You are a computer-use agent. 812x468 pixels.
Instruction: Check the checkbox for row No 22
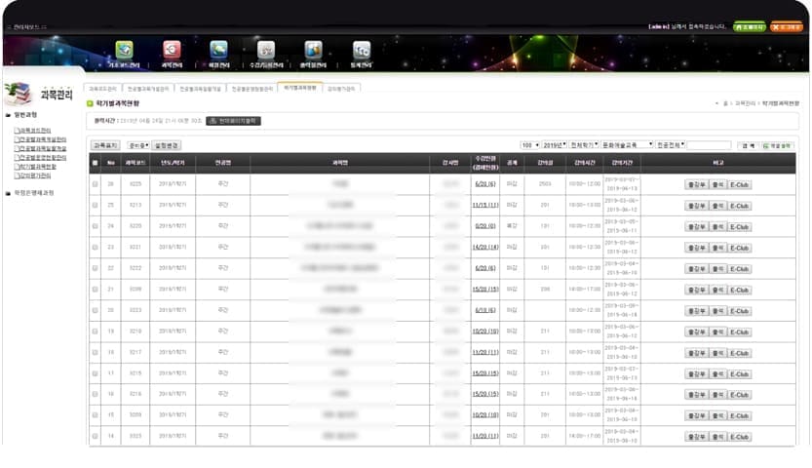[95, 268]
